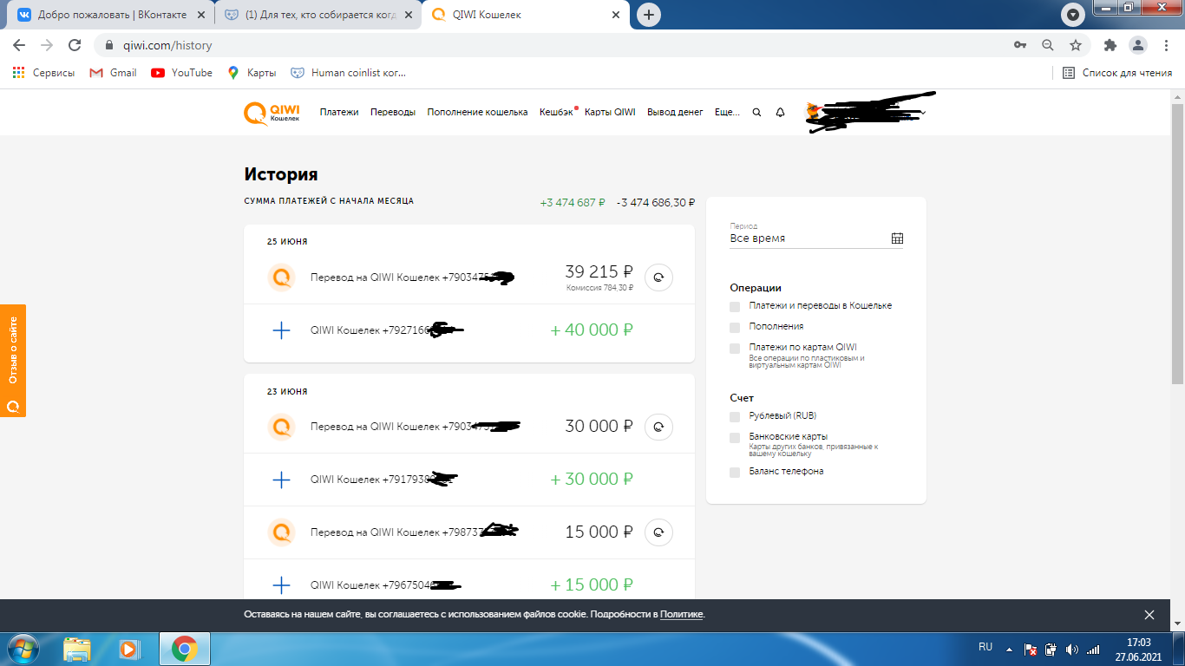Open the calendar icon in Период field
The height and width of the screenshot is (666, 1185).
click(897, 238)
